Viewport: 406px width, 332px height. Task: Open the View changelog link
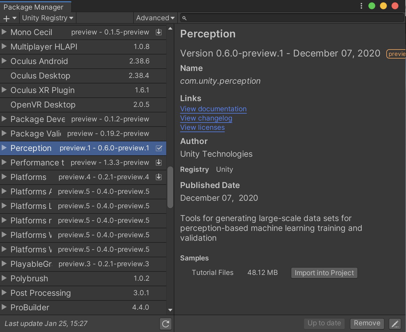pyautogui.click(x=206, y=118)
